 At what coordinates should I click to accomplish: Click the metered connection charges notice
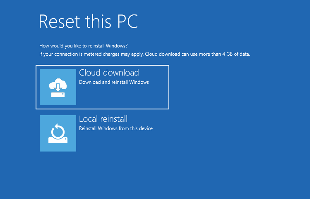point(145,54)
